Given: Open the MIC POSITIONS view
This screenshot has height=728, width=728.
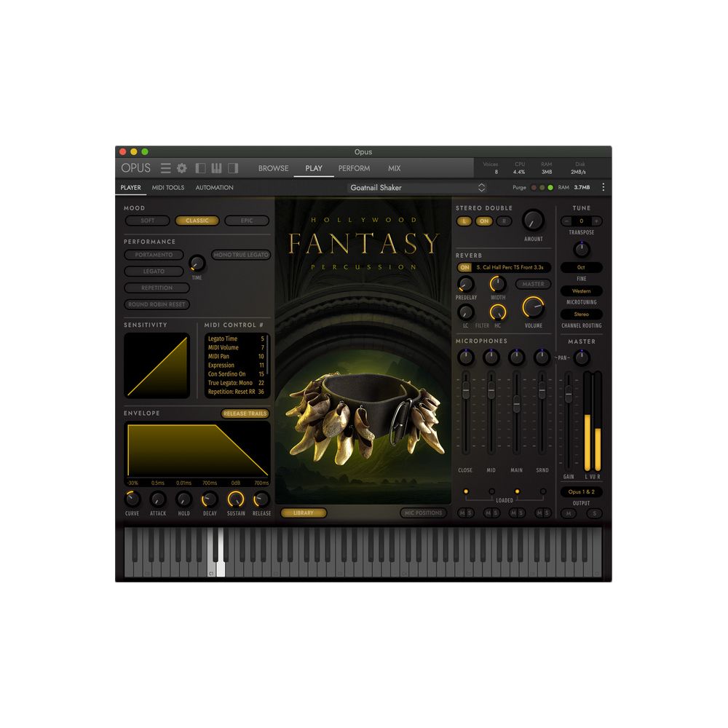Looking at the screenshot, I should pos(424,513).
